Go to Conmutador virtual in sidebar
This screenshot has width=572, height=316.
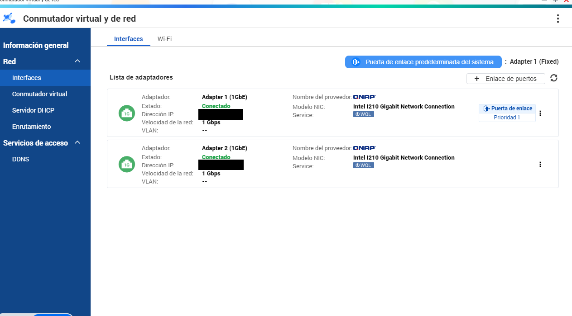pos(39,94)
